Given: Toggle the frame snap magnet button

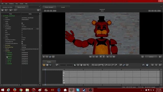Looking at the screenshot, I should [x=147, y=65].
